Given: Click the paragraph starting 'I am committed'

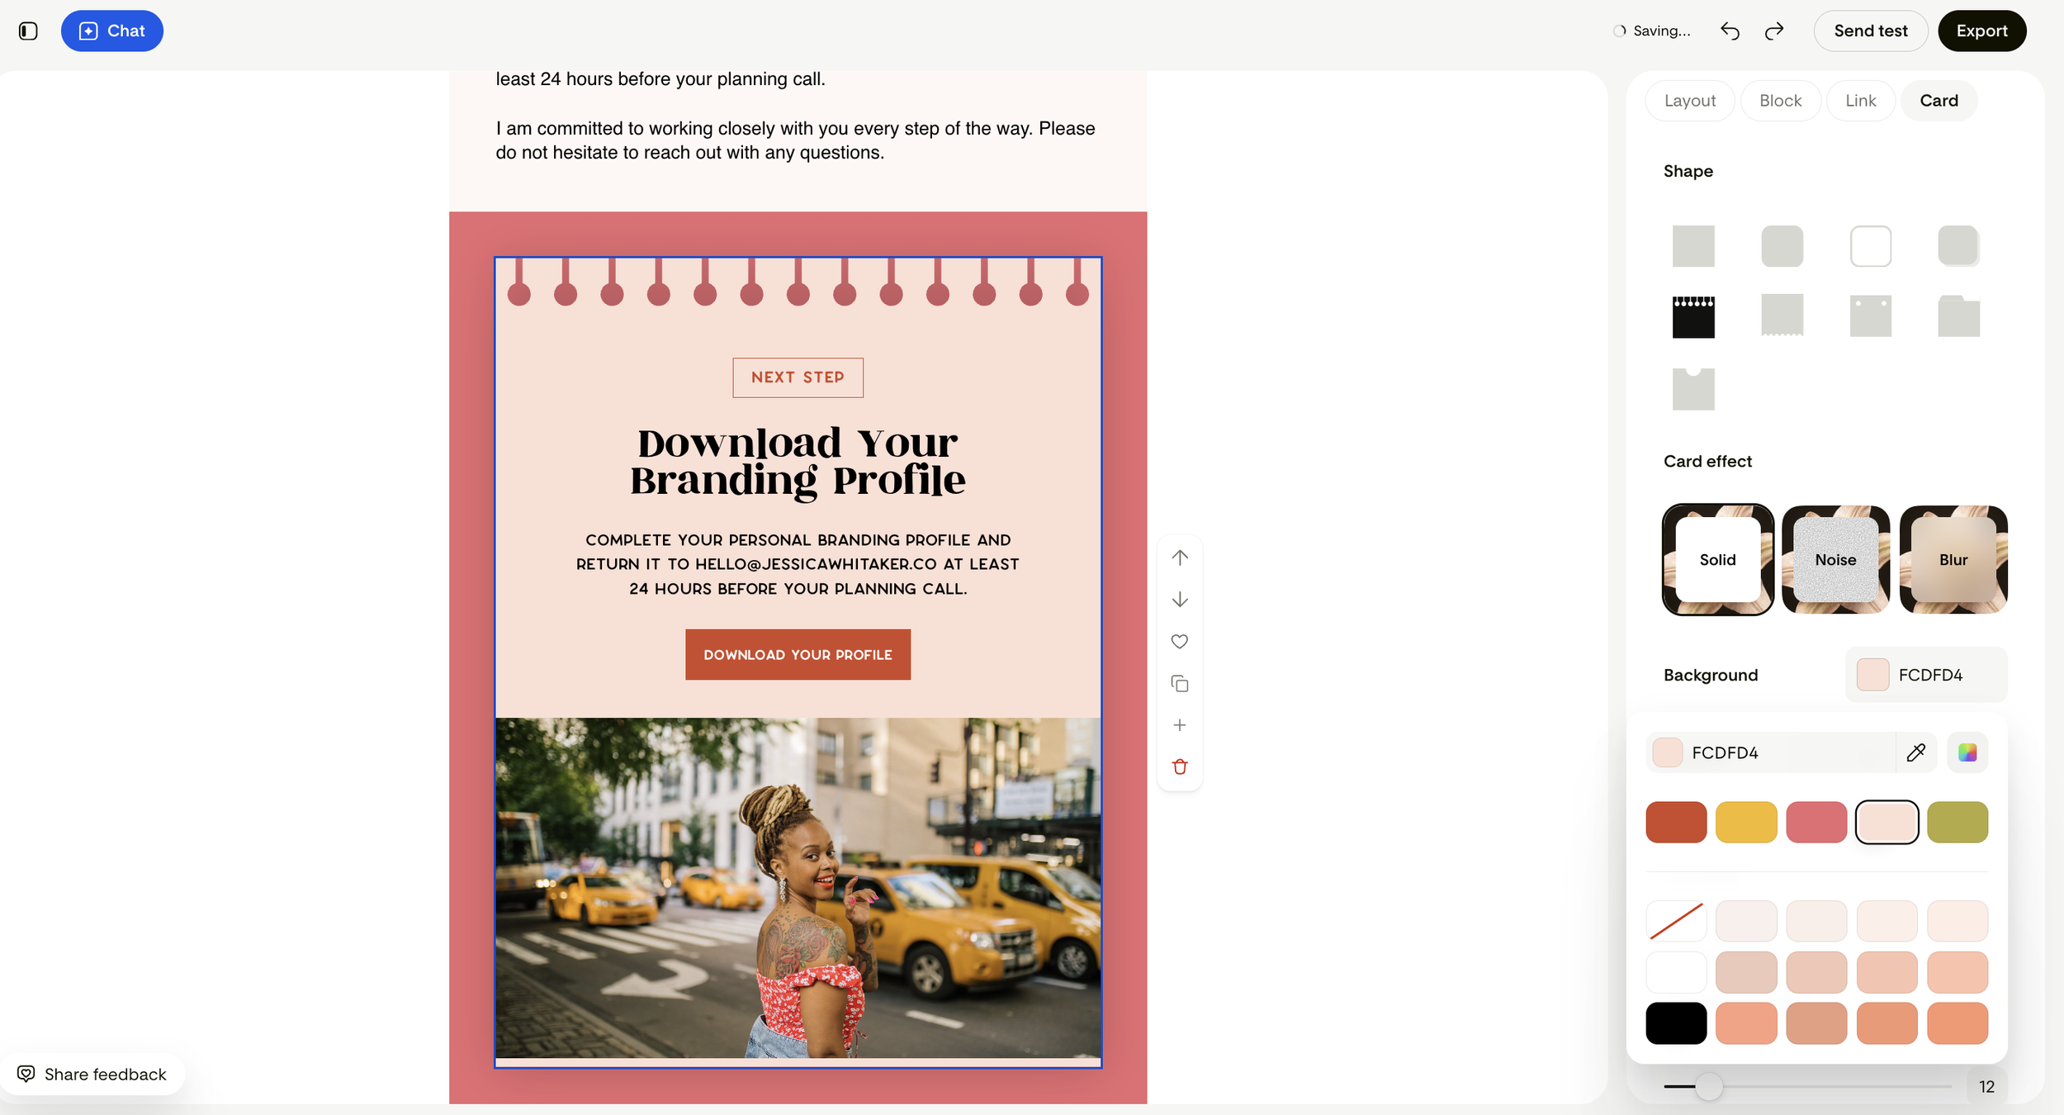Looking at the screenshot, I should [x=796, y=140].
